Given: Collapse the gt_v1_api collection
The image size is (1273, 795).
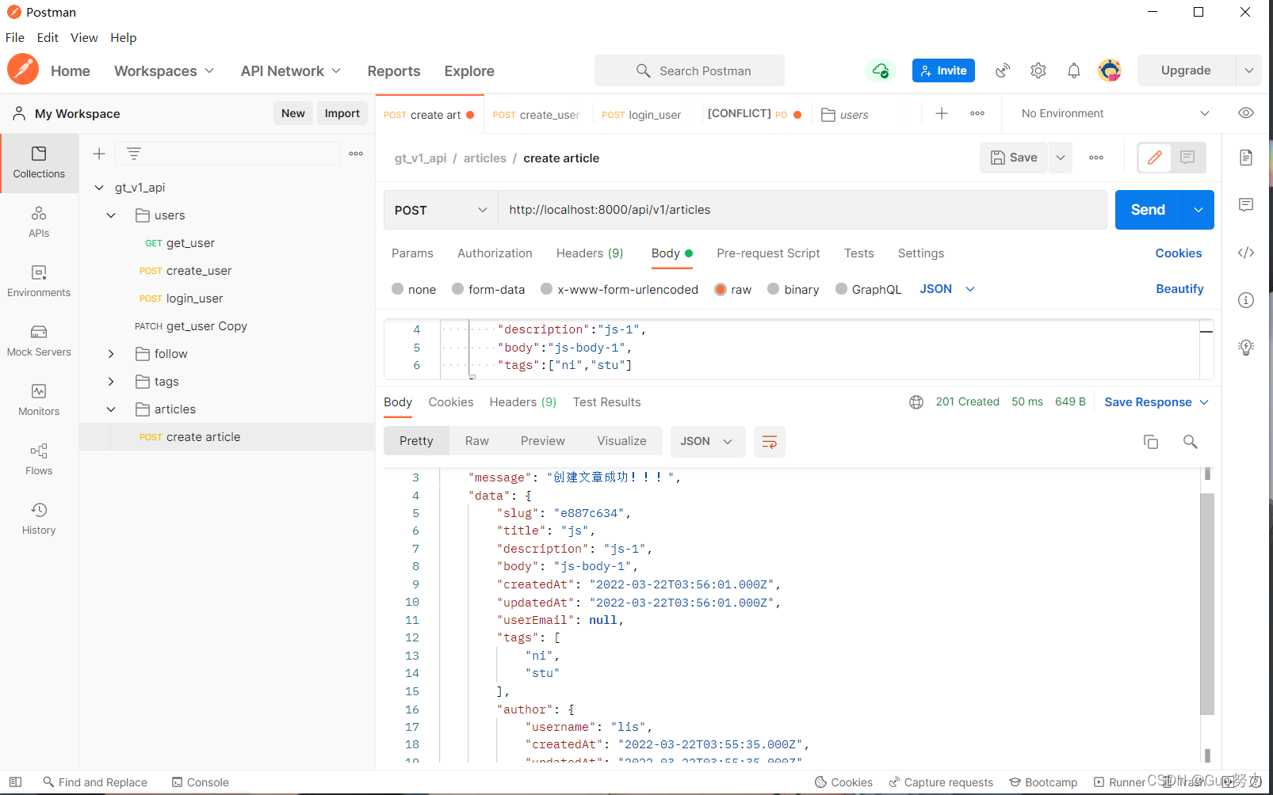Looking at the screenshot, I should pyautogui.click(x=99, y=188).
